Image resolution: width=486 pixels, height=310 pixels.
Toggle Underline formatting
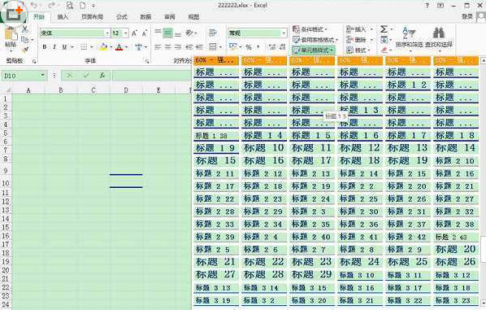(64, 47)
